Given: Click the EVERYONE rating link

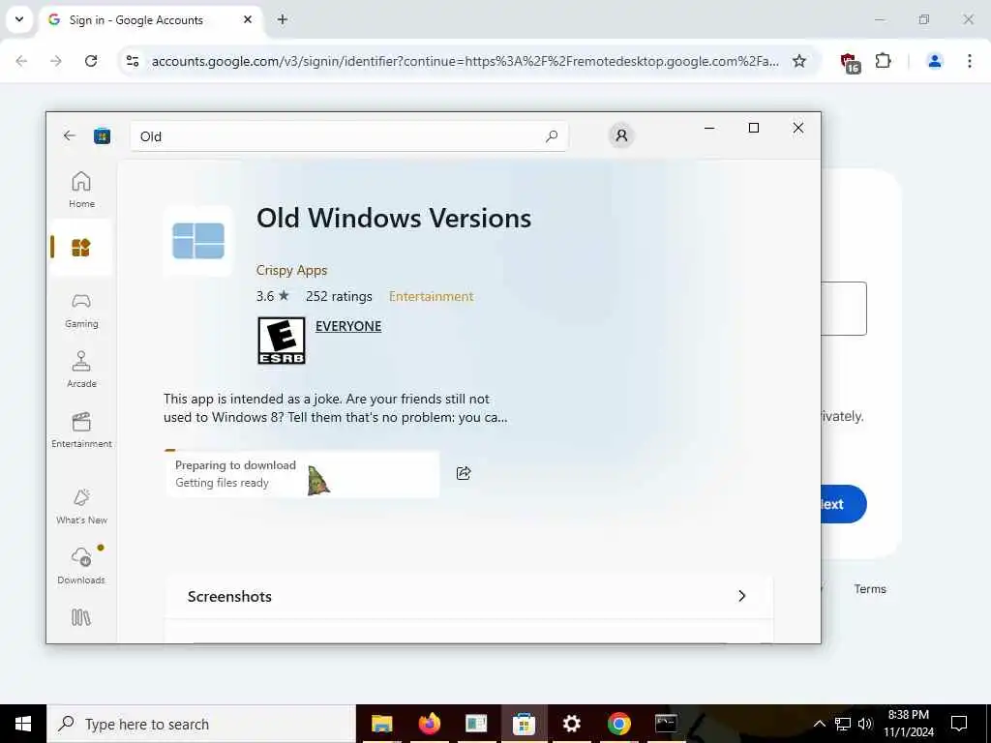Looking at the screenshot, I should tap(348, 326).
